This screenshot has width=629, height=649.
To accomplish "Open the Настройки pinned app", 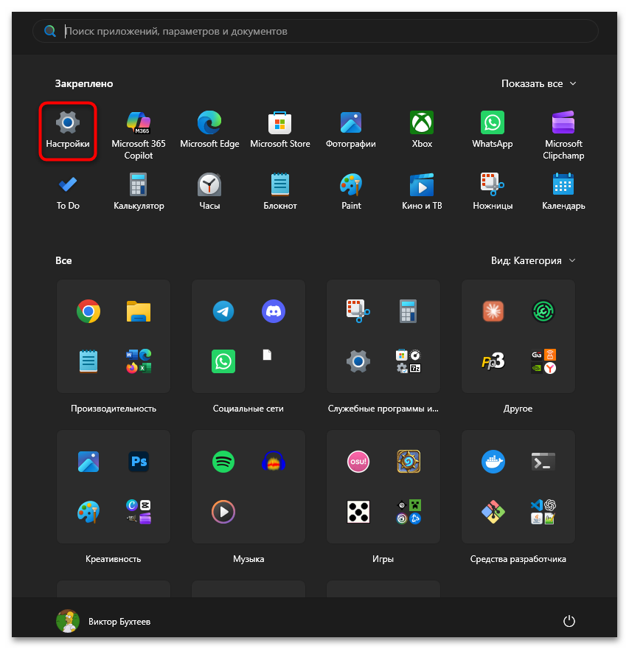I will pyautogui.click(x=67, y=131).
